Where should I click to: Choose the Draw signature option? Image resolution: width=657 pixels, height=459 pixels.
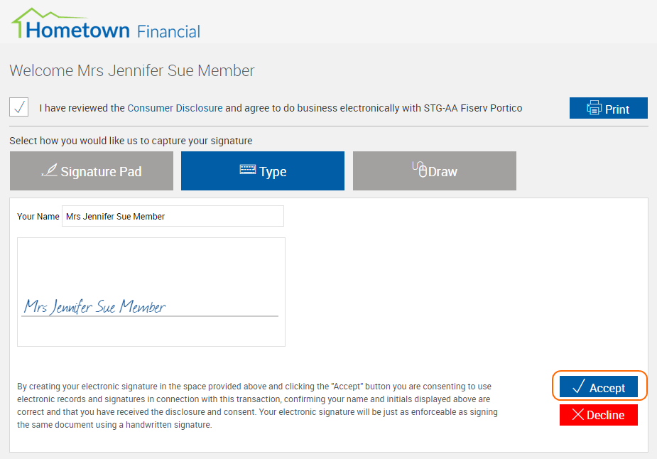[435, 171]
